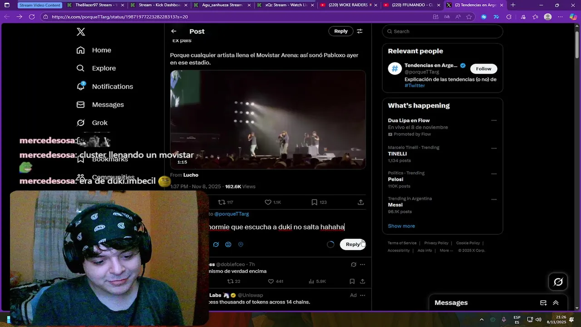Open more options for Dua Lipa en Flow
Screen dimensions: 581x327
tap(494, 120)
